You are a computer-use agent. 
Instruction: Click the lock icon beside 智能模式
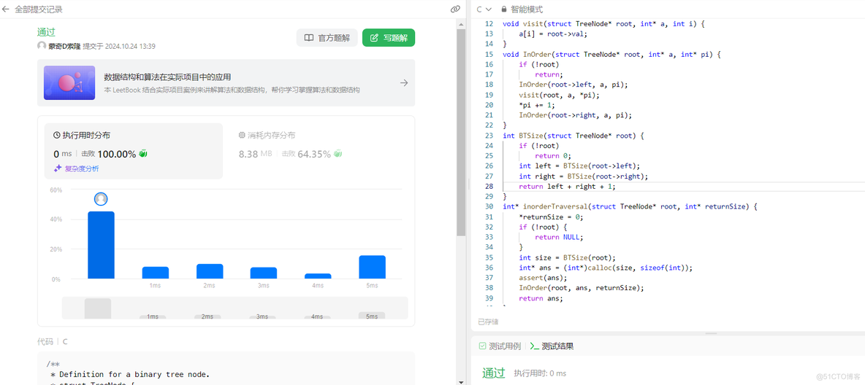[503, 9]
